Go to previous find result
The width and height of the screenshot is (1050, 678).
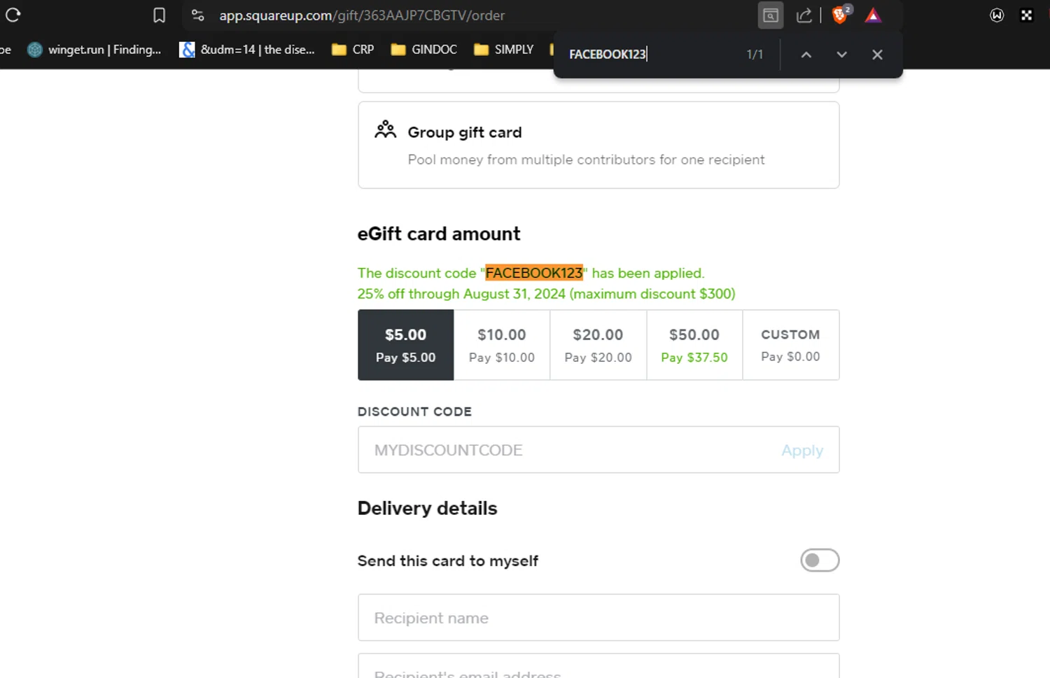click(806, 55)
